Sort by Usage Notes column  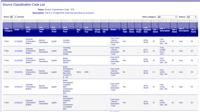tap(138, 30)
